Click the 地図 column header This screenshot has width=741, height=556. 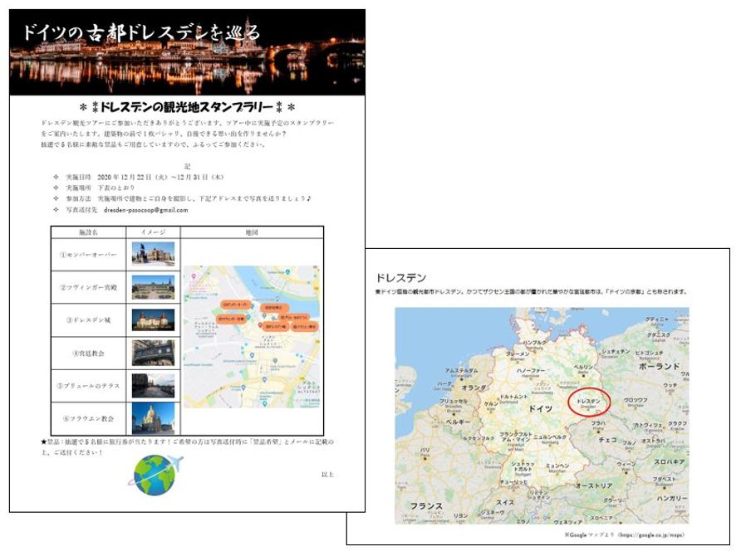[x=252, y=232]
